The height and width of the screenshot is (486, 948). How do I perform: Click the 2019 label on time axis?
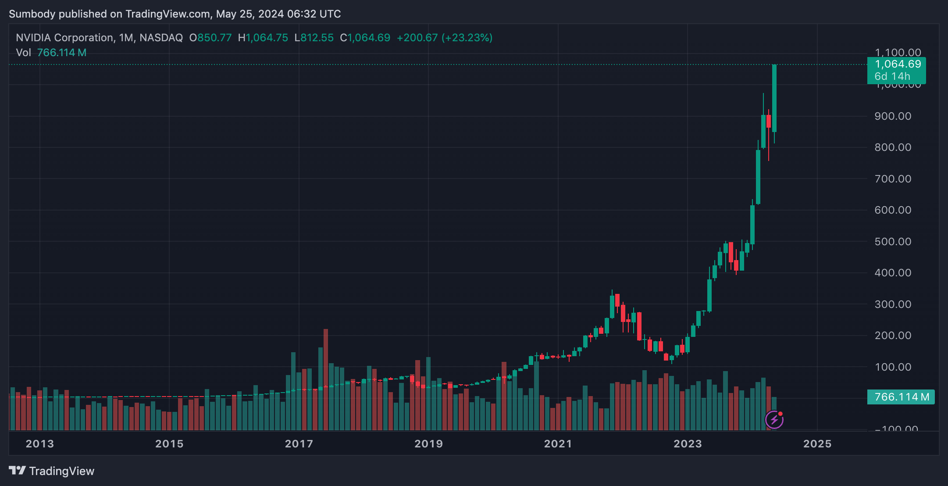point(429,444)
